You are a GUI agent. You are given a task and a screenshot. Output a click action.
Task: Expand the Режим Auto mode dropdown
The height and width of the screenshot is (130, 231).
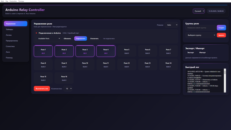coord(172,25)
